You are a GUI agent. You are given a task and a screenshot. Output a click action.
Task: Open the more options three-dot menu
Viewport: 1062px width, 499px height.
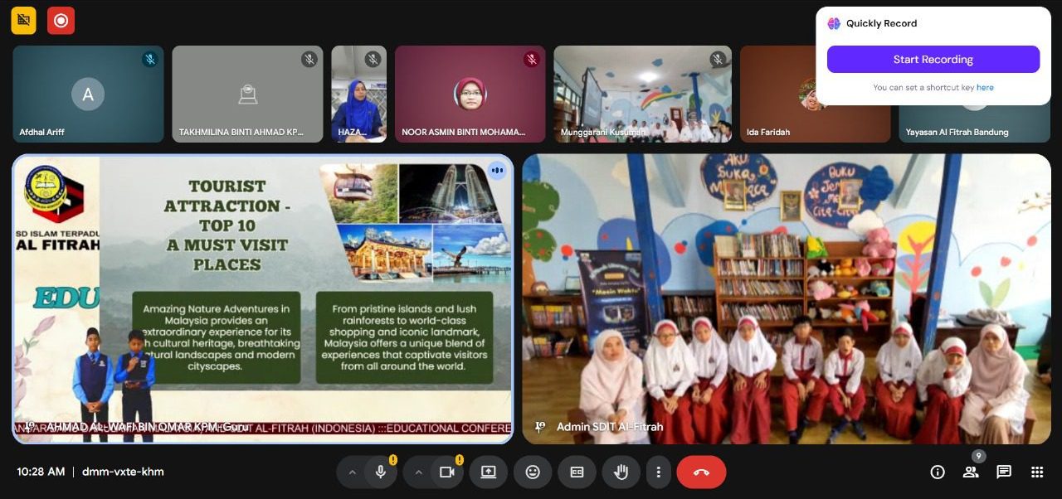(x=659, y=472)
